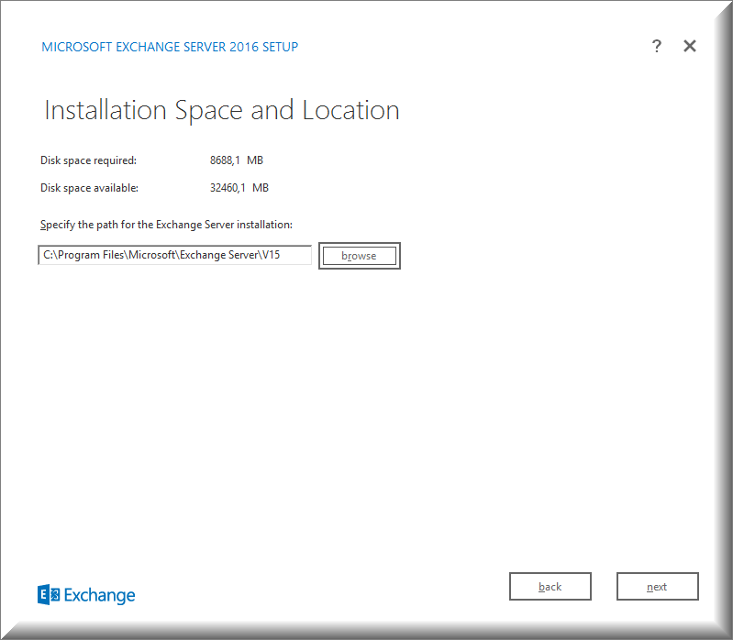Close the Exchange setup window
The width and height of the screenshot is (733, 640).
point(690,46)
